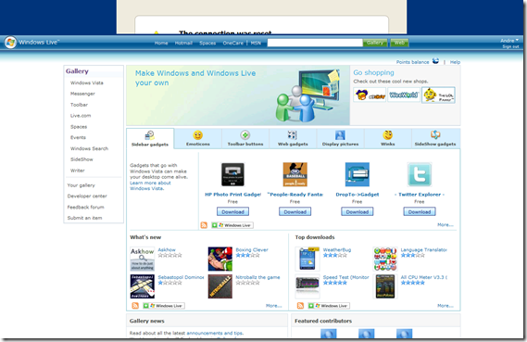
Task: Go to OneCare in top navigation
Action: [x=232, y=43]
